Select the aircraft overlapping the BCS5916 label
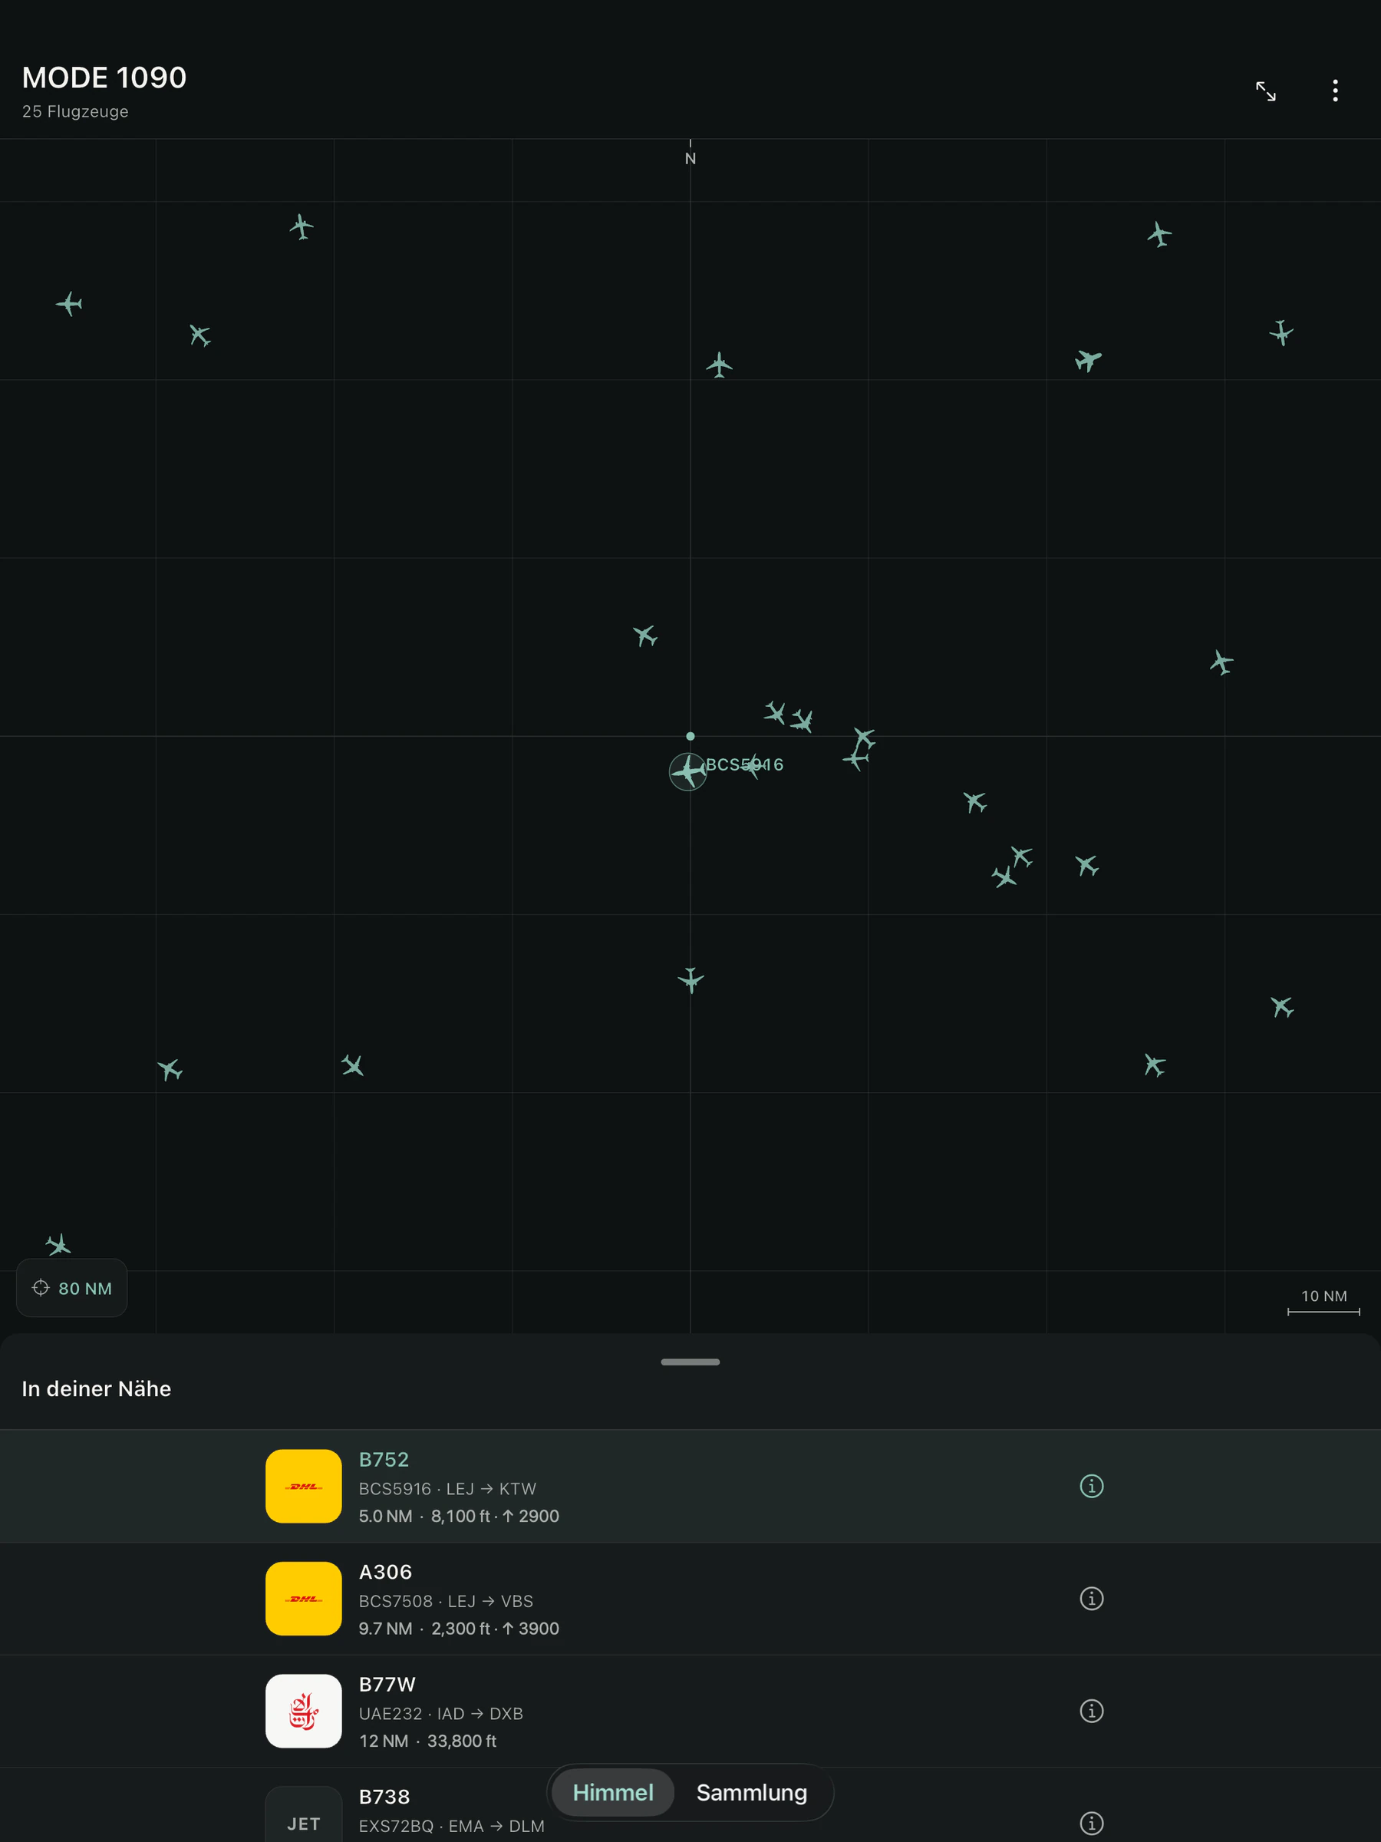Screen dimensions: 1381x1842 753,765
